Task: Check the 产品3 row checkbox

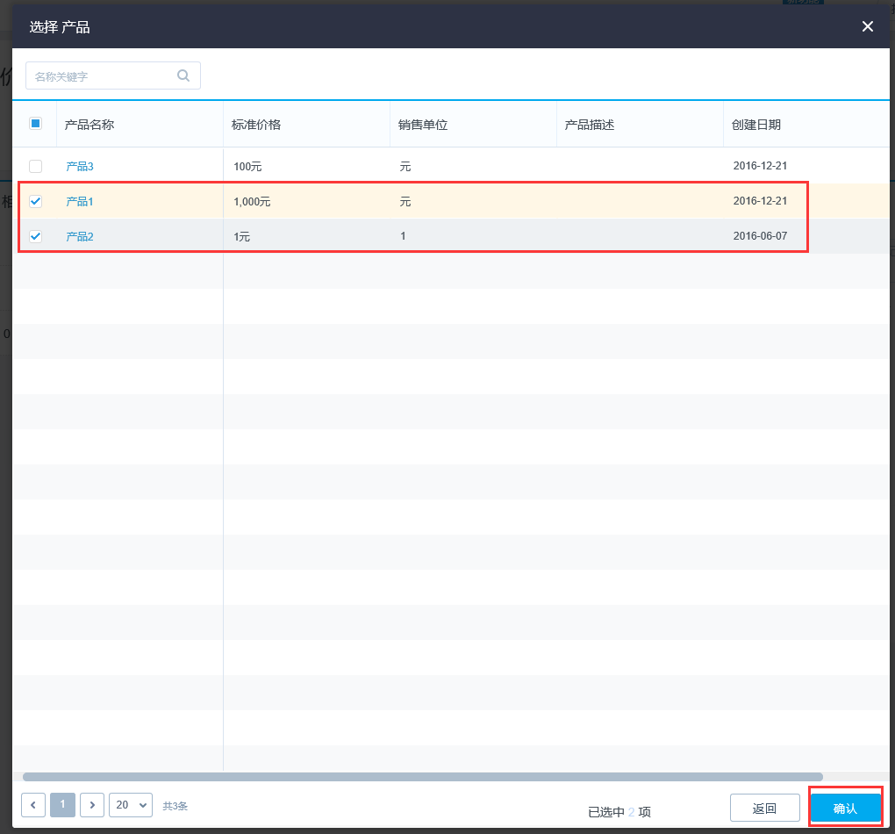Action: [35, 166]
